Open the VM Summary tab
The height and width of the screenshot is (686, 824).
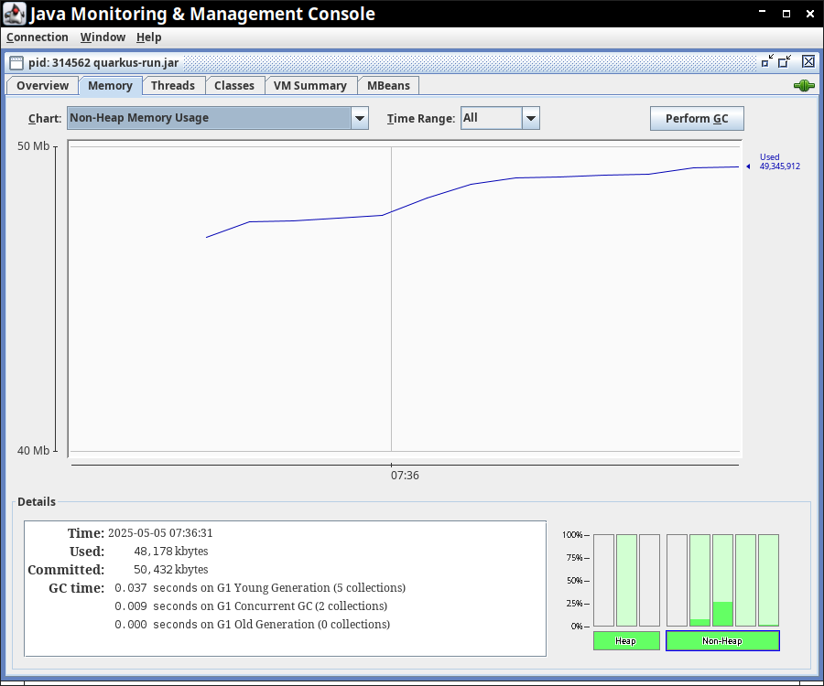pyautogui.click(x=309, y=86)
